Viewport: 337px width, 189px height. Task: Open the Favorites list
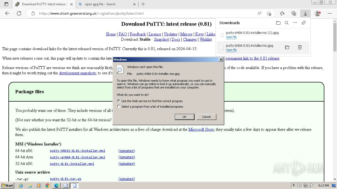[x=282, y=13]
